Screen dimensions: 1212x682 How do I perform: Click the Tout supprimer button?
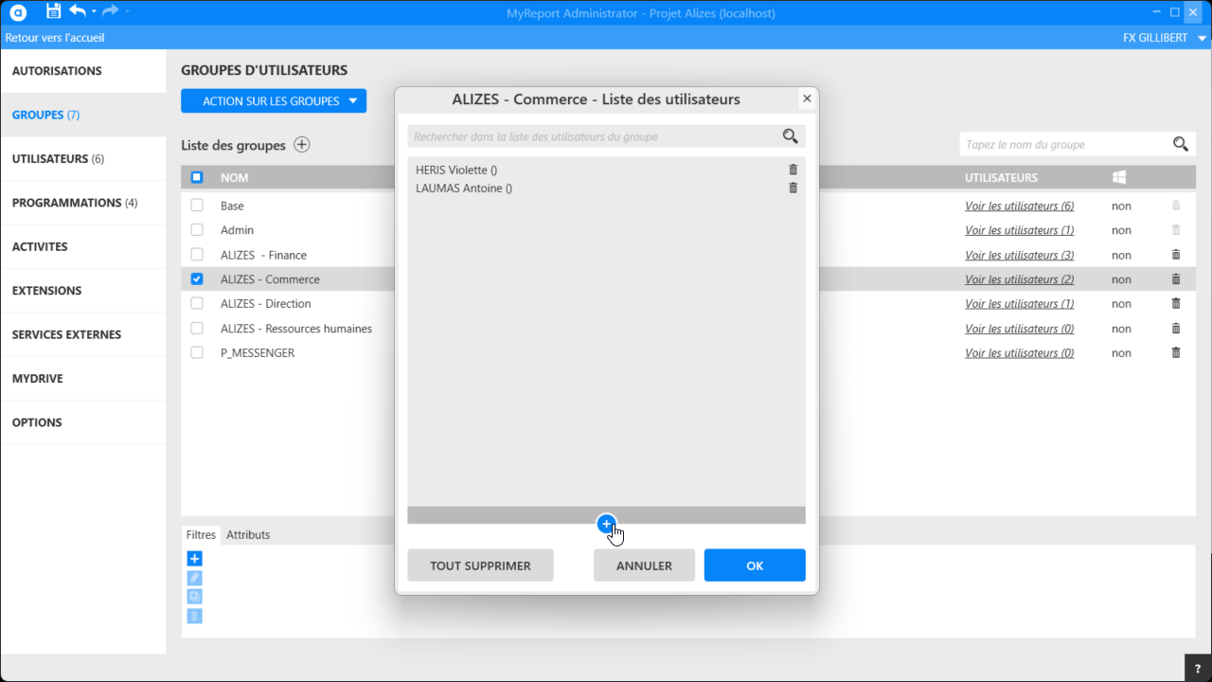click(480, 565)
